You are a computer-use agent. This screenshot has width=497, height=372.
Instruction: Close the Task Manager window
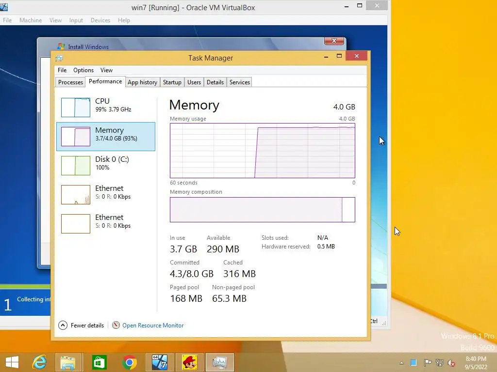(x=357, y=56)
